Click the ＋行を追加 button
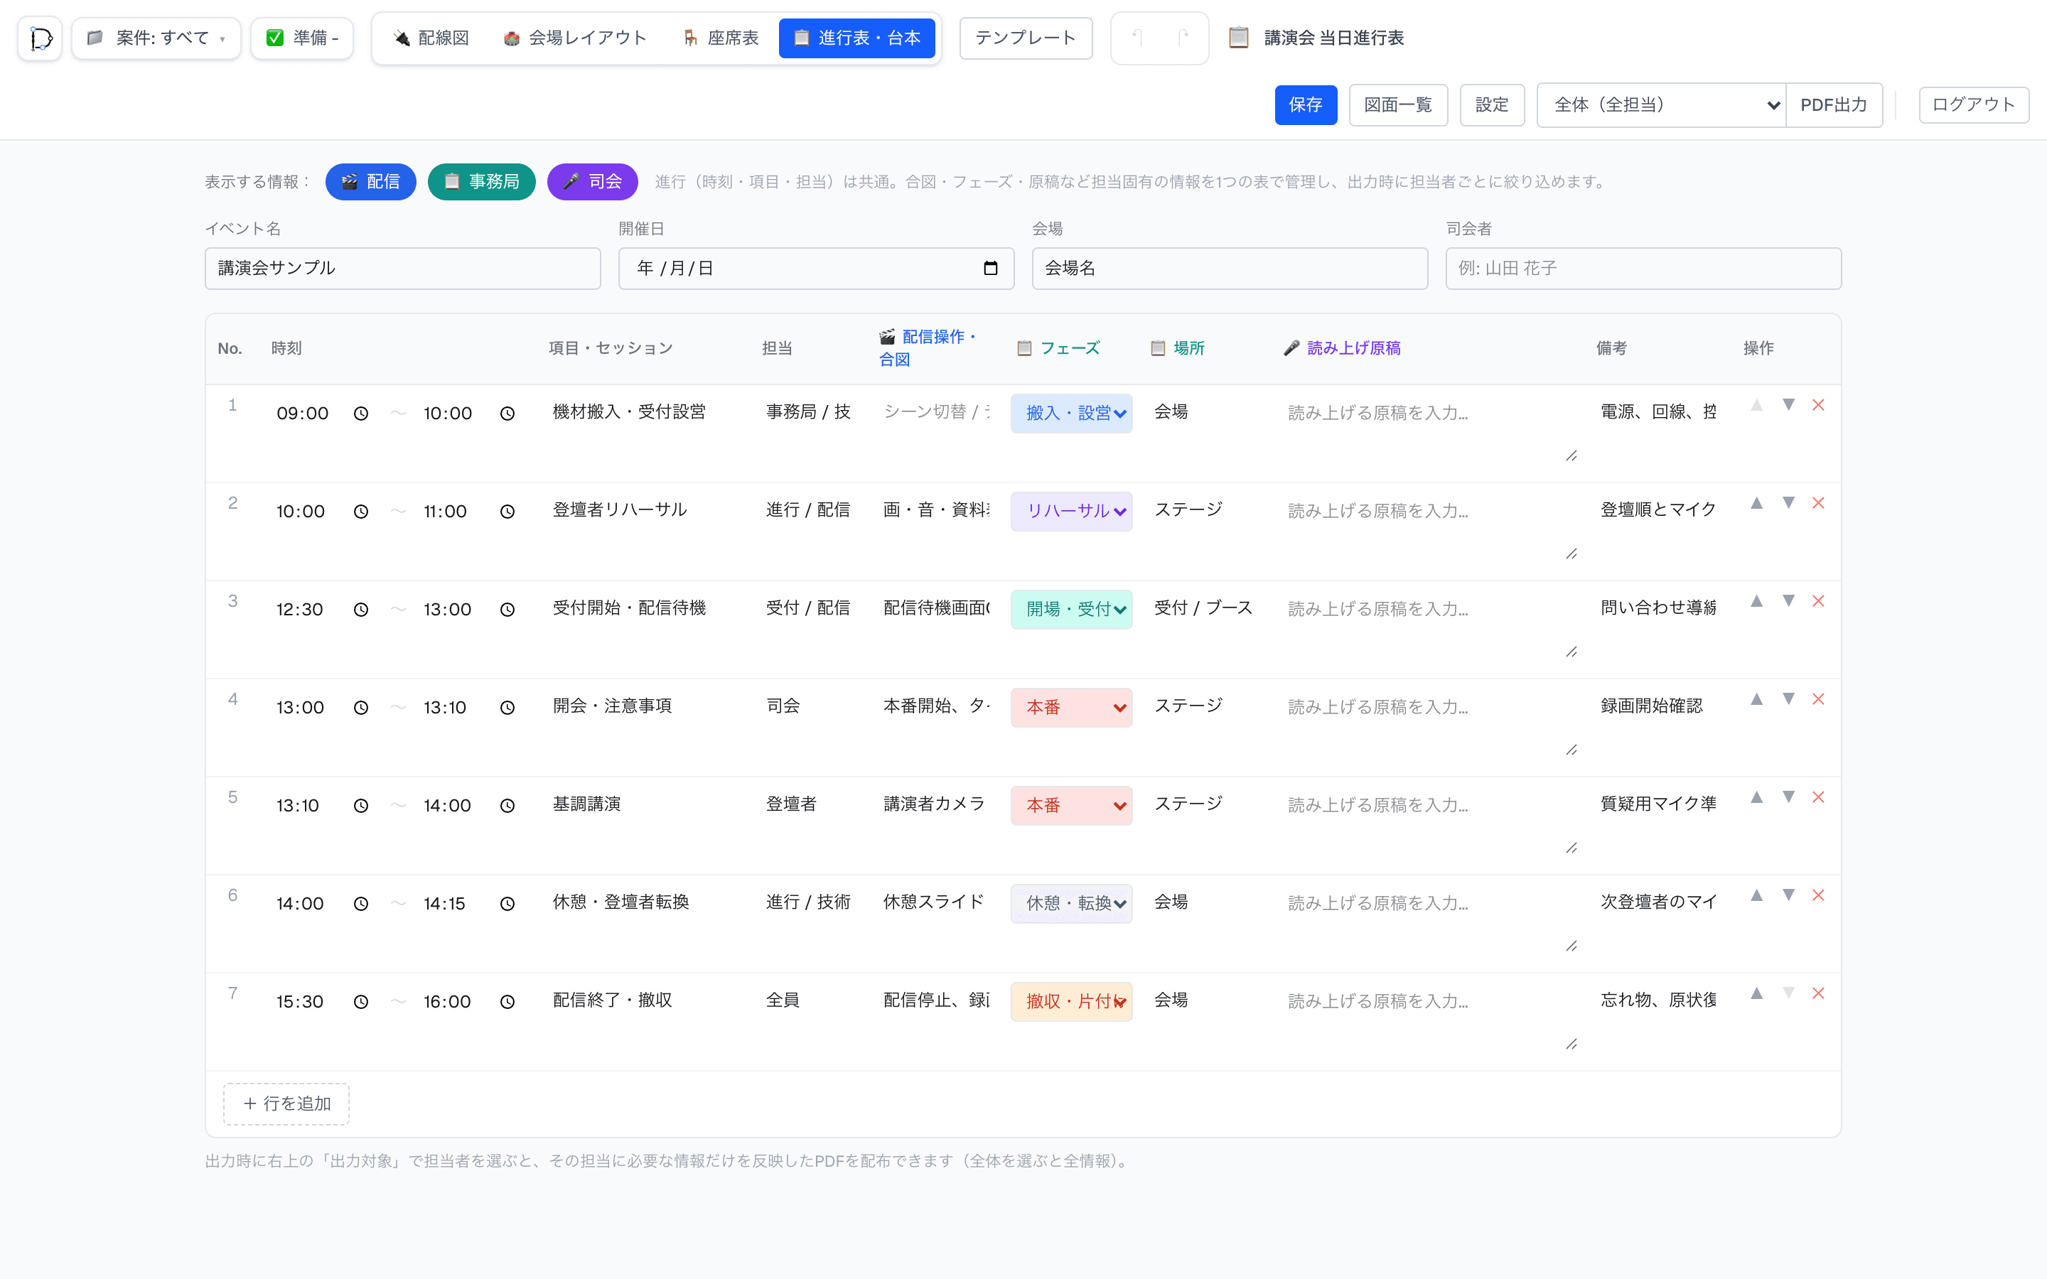The image size is (2047, 1279). point(286,1104)
